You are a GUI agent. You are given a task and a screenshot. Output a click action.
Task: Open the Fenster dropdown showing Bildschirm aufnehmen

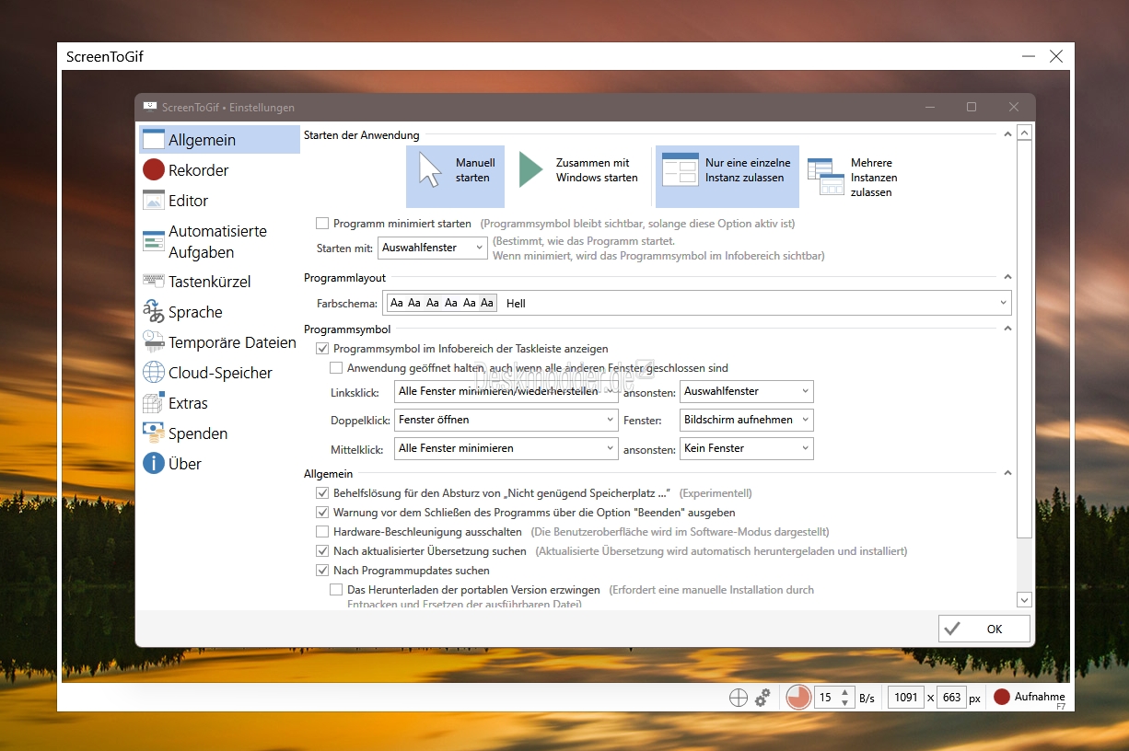point(746,420)
